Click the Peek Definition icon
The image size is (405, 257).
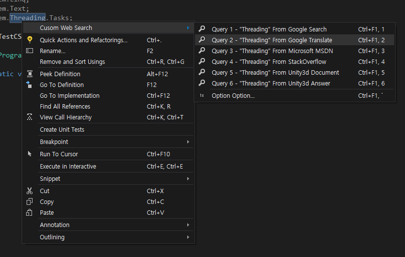pos(30,74)
